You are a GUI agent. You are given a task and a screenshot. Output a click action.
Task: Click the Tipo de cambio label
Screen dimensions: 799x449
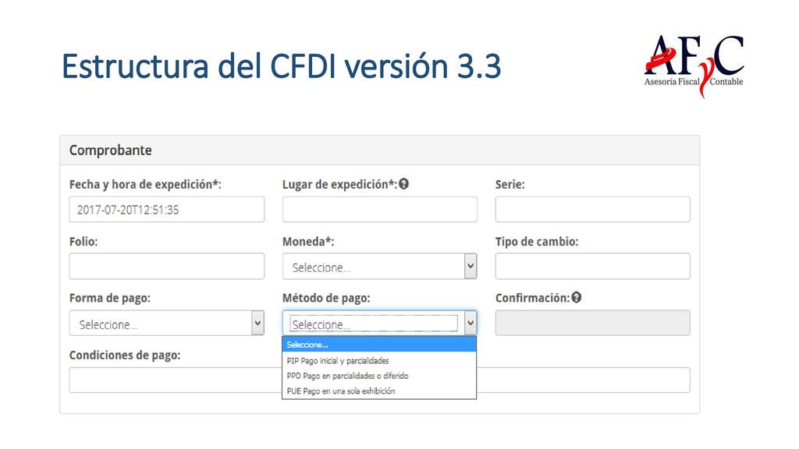(537, 242)
